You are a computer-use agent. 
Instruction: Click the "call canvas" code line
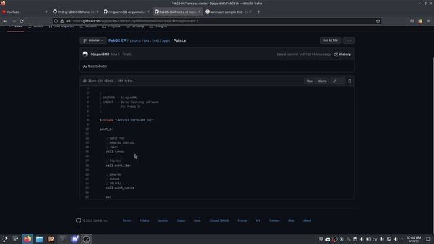click(x=115, y=152)
